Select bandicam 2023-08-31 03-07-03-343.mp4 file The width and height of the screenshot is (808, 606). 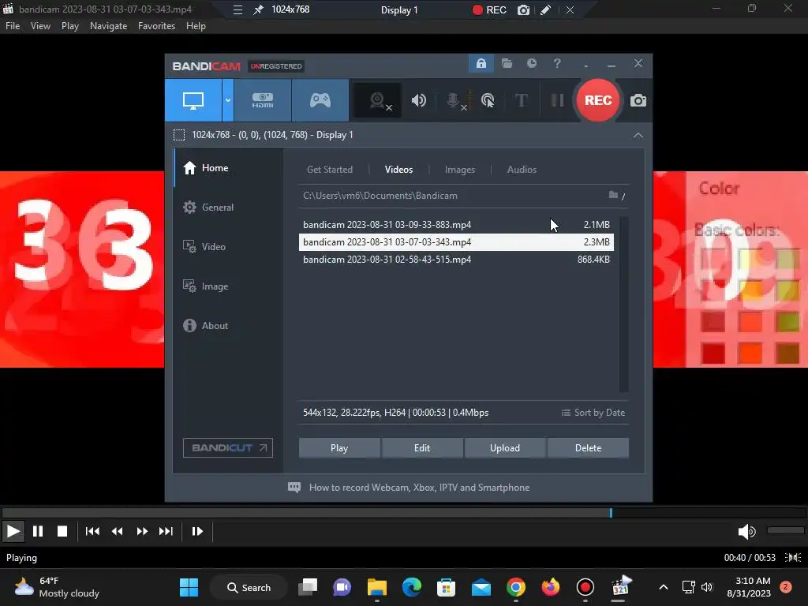click(456, 242)
